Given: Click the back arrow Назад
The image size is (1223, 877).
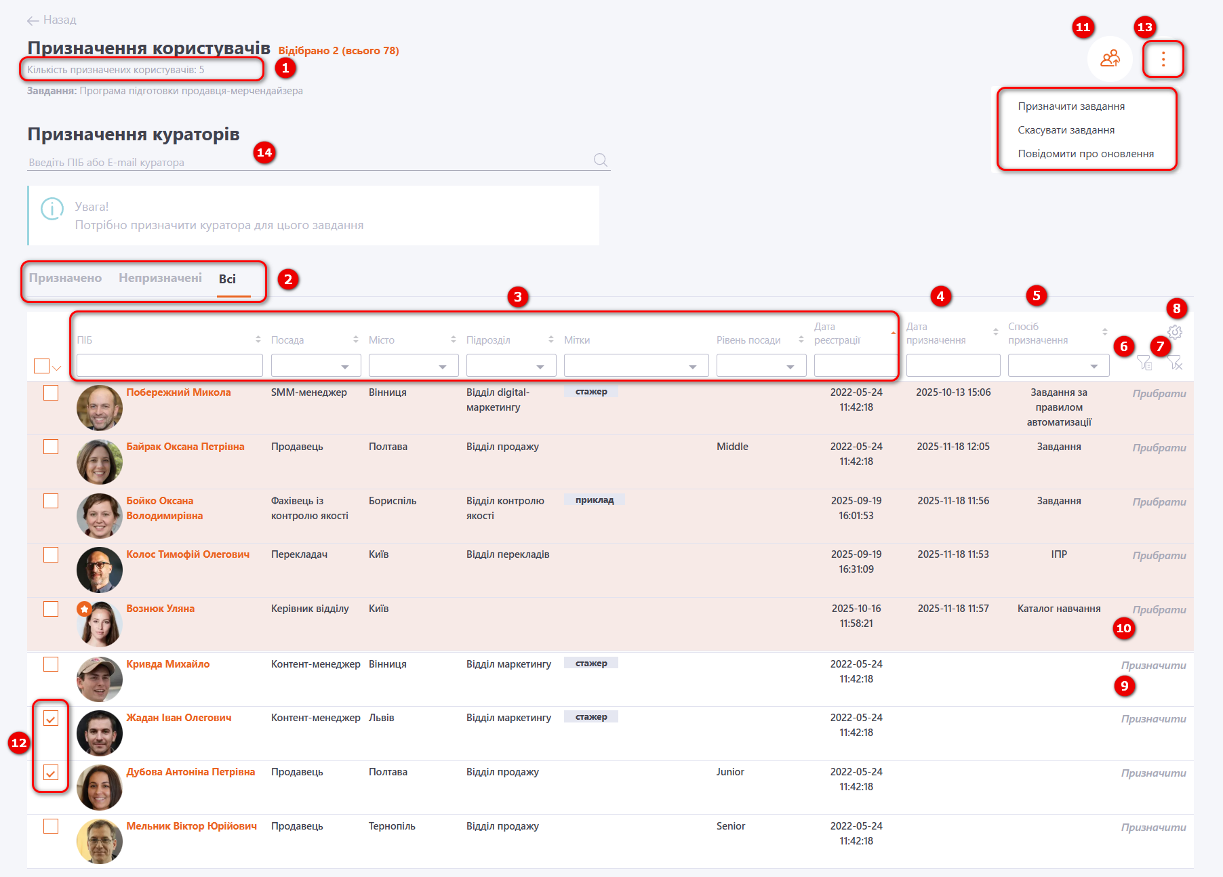Looking at the screenshot, I should [x=52, y=20].
